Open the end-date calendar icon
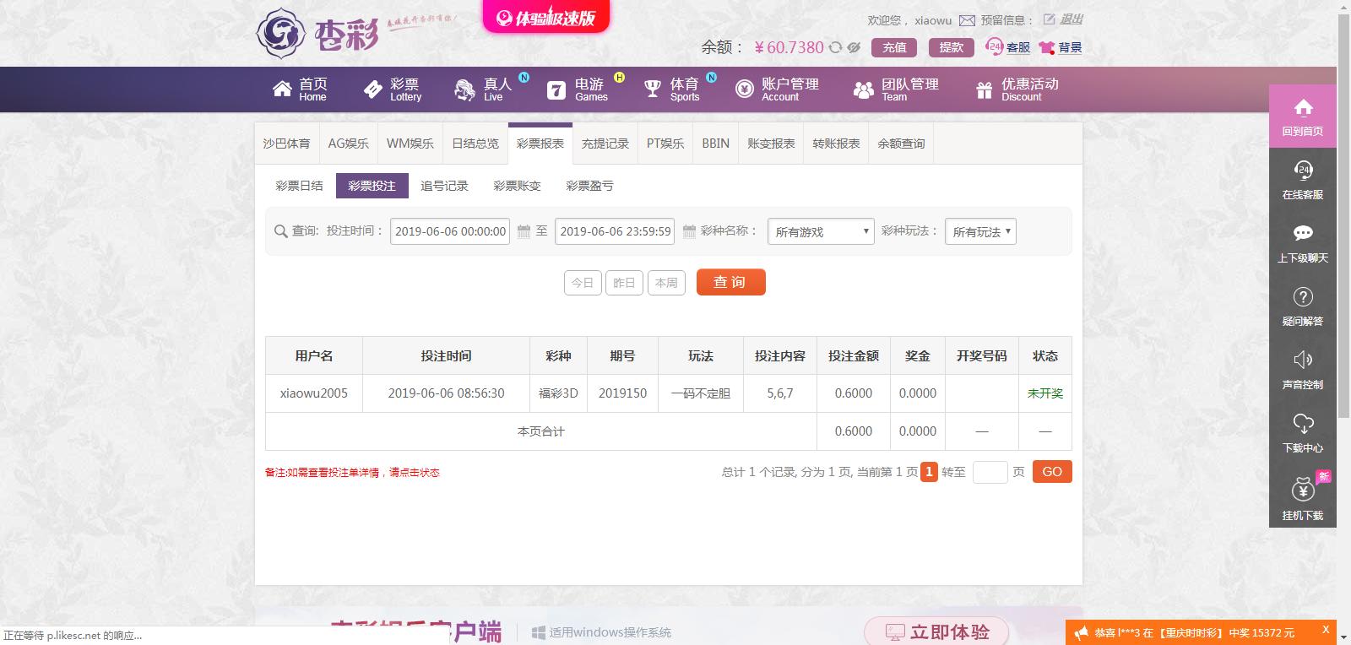Image resolution: width=1351 pixels, height=645 pixels. pos(689,231)
